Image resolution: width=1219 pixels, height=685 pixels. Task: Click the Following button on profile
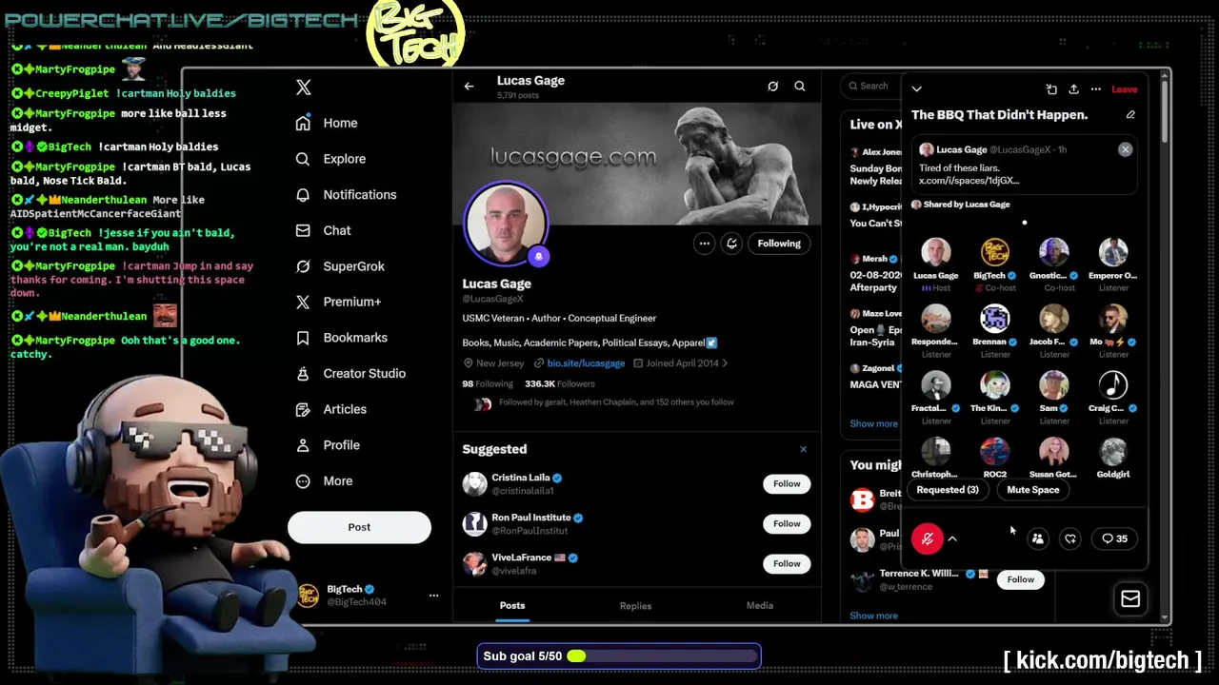[x=779, y=244]
